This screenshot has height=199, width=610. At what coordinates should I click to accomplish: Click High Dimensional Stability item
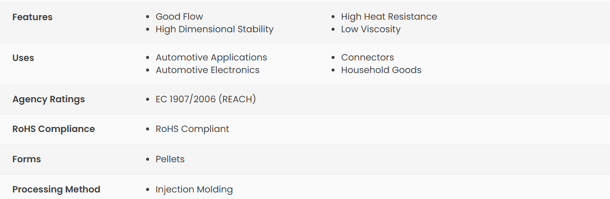(214, 29)
